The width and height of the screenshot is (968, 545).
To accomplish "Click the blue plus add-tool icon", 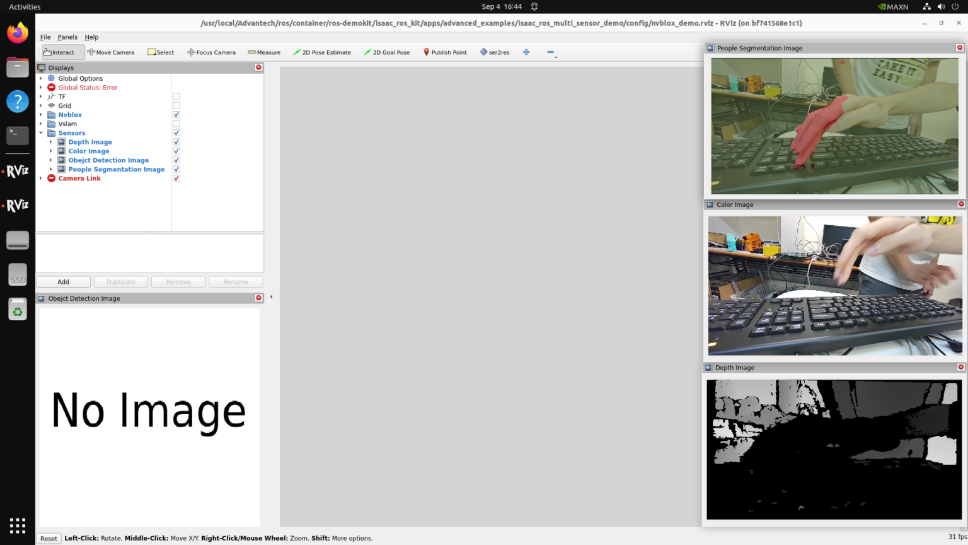I will tap(526, 52).
